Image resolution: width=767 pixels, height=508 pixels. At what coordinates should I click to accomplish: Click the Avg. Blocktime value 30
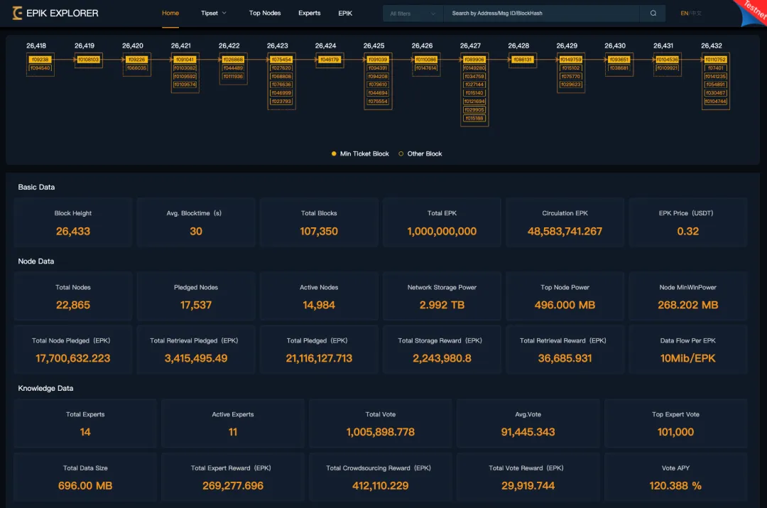click(196, 231)
